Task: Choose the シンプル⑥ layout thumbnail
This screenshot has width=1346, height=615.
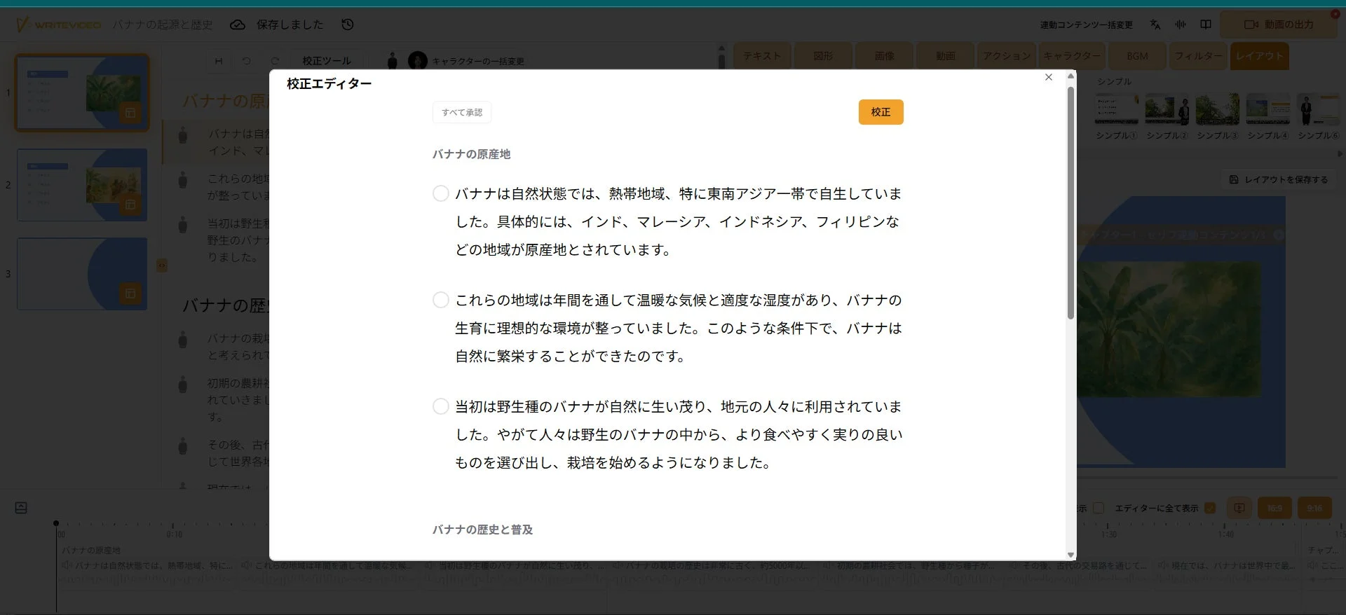Action: 1318,109
